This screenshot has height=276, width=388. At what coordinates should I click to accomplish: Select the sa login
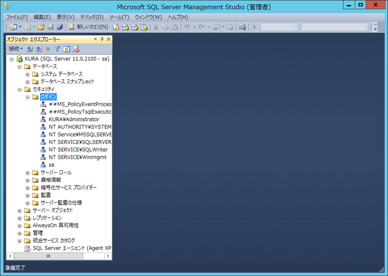[x=51, y=165]
